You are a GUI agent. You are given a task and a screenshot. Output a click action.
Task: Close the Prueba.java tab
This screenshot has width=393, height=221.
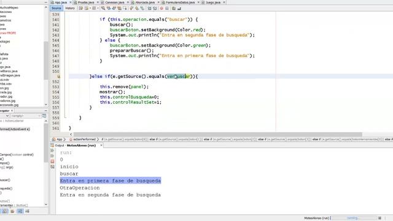coord(98,2)
